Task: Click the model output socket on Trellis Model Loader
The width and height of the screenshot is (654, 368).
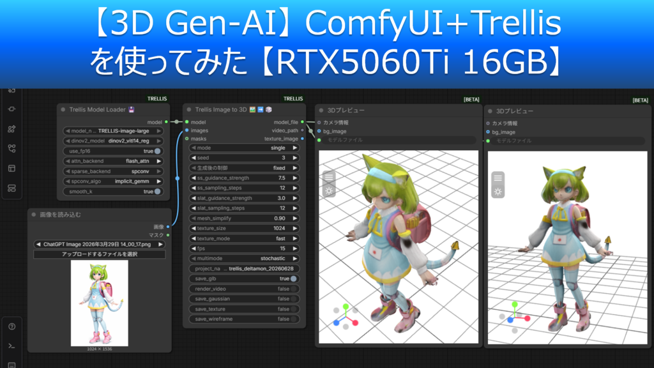Action: point(167,122)
